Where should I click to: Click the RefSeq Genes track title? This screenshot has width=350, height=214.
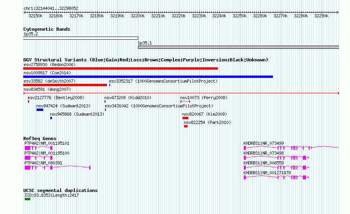point(40,138)
